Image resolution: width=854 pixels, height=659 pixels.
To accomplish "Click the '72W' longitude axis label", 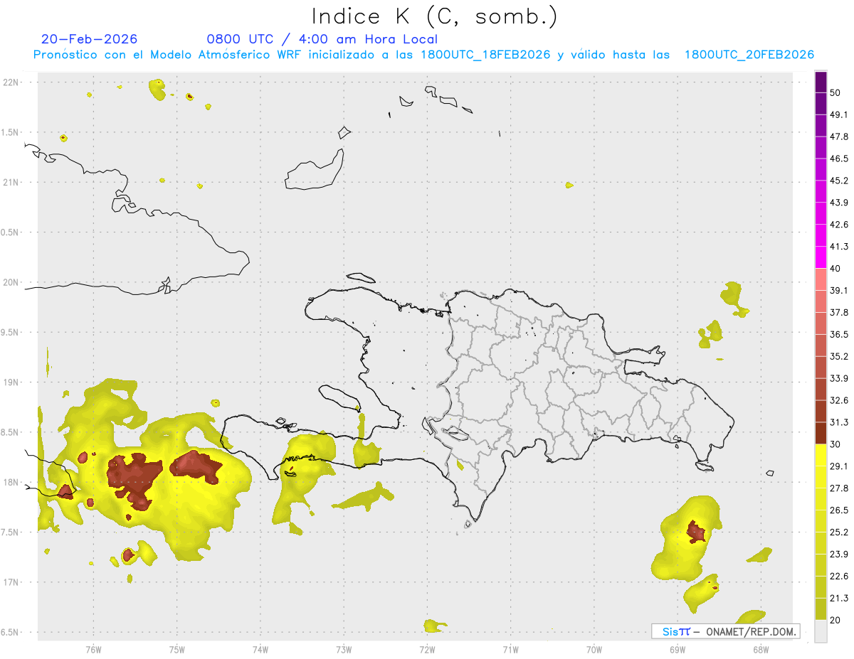I will click(427, 650).
